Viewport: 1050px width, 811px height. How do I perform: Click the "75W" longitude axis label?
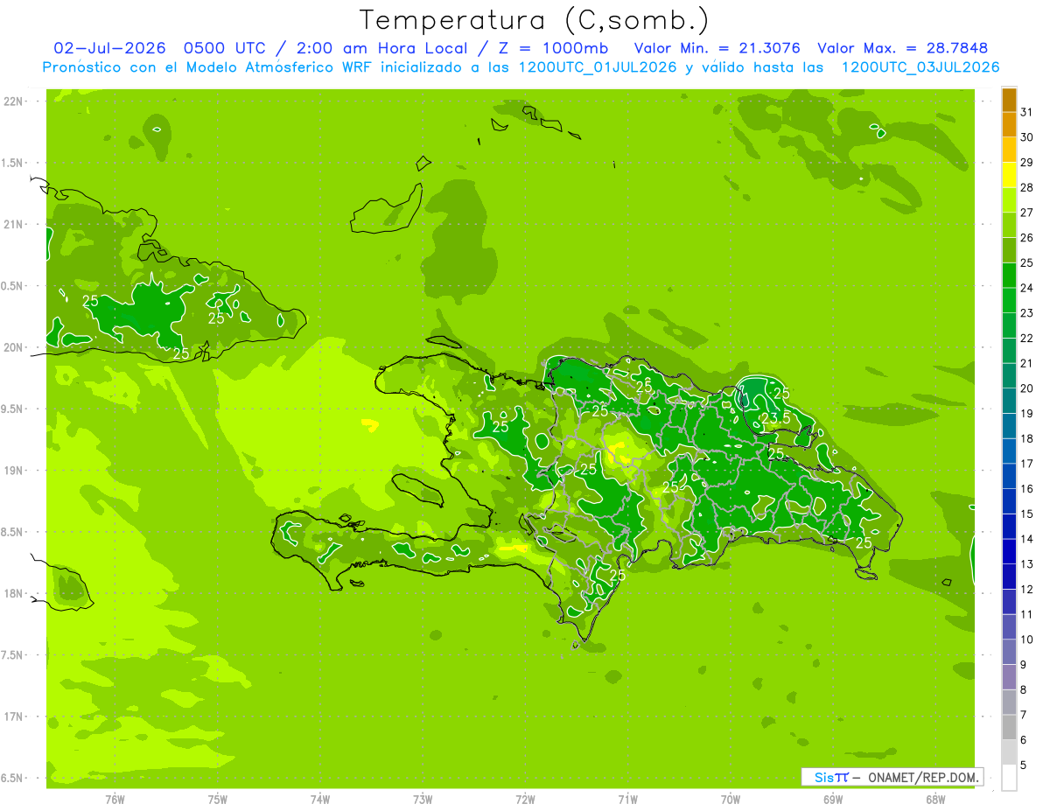tap(218, 799)
